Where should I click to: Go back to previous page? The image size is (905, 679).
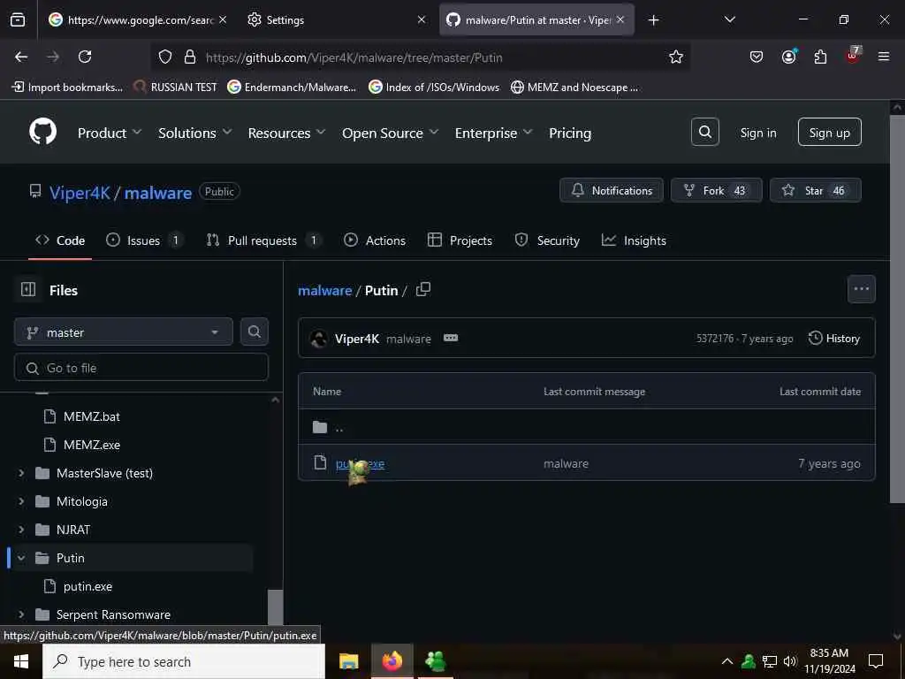21,57
